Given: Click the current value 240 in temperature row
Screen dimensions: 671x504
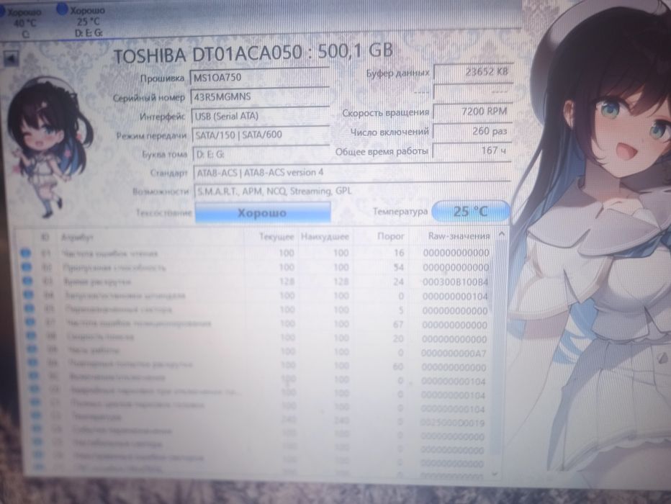Looking at the screenshot, I should [289, 420].
